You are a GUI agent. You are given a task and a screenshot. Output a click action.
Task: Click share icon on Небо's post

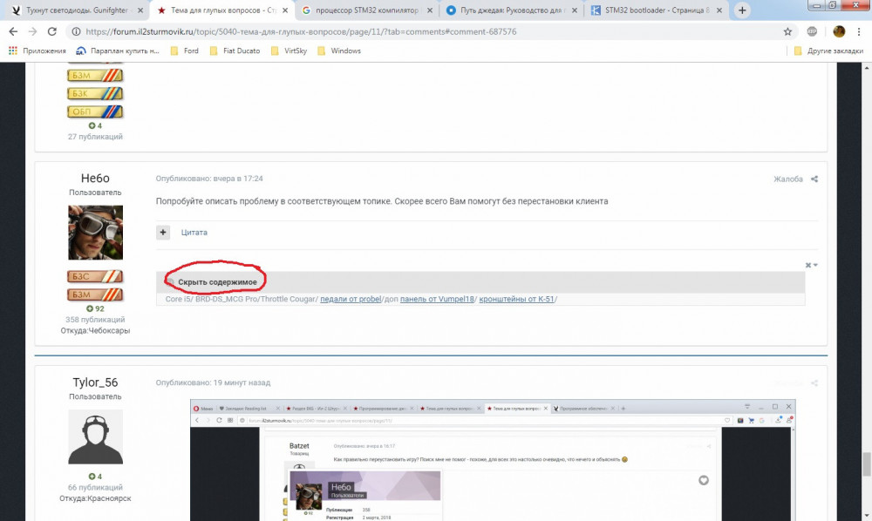click(814, 179)
